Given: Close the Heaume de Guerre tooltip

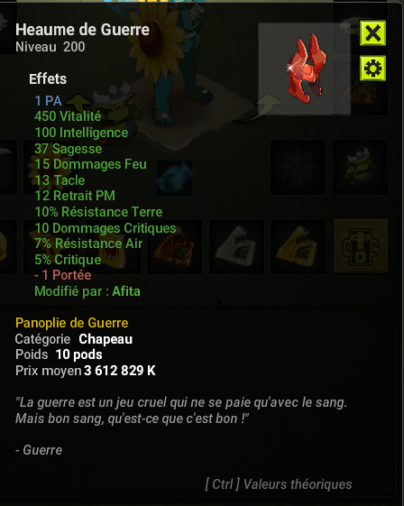Looking at the screenshot, I should (372, 32).
